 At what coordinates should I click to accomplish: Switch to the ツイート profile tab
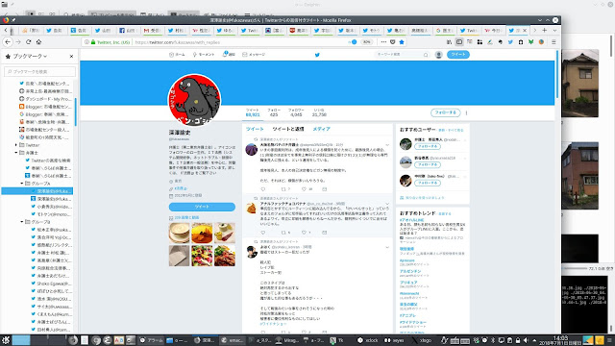point(255,129)
